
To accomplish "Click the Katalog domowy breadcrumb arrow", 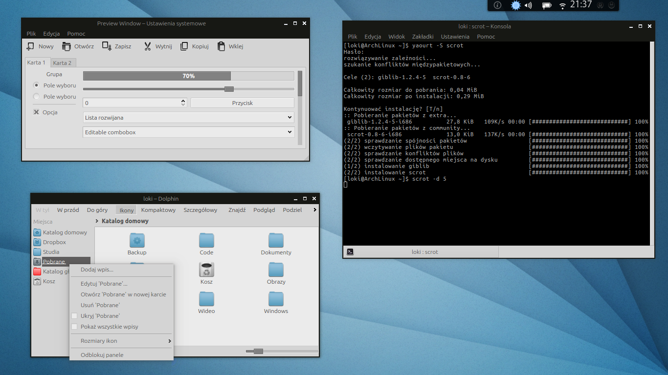I will [97, 221].
